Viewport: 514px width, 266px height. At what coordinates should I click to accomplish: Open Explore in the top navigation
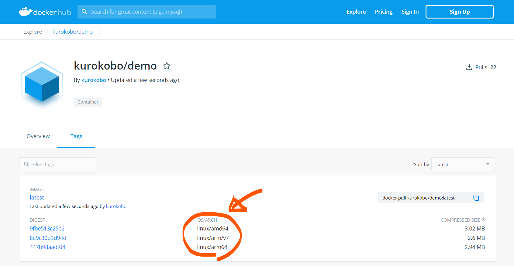point(356,12)
